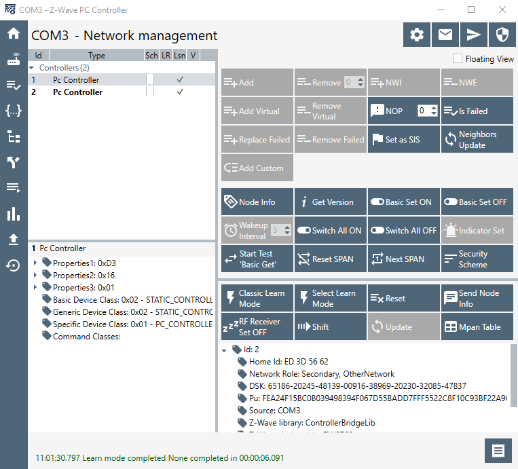Viewport: 518px width, 469px height.
Task: Open the checklist sidebar icon
Action: pyautogui.click(x=14, y=85)
